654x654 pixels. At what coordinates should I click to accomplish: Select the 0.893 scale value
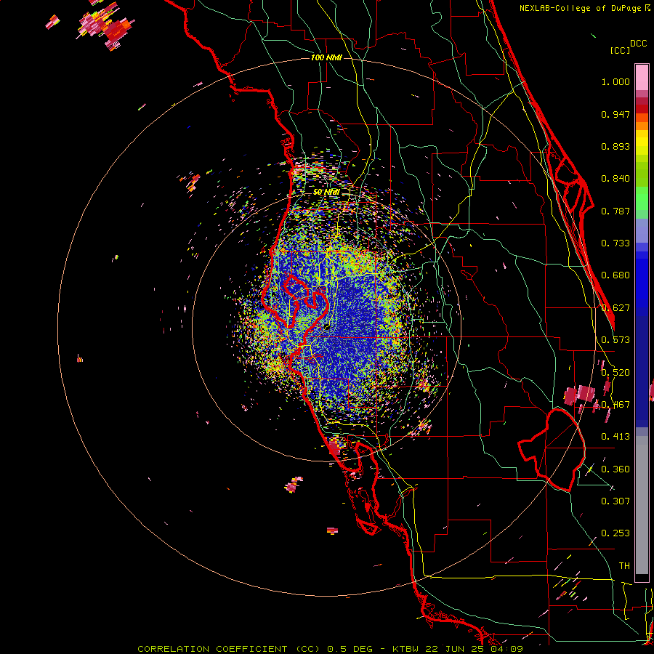(615, 146)
